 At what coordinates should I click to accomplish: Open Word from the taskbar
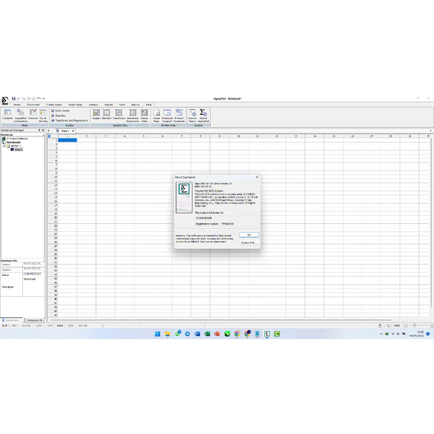coord(197,334)
